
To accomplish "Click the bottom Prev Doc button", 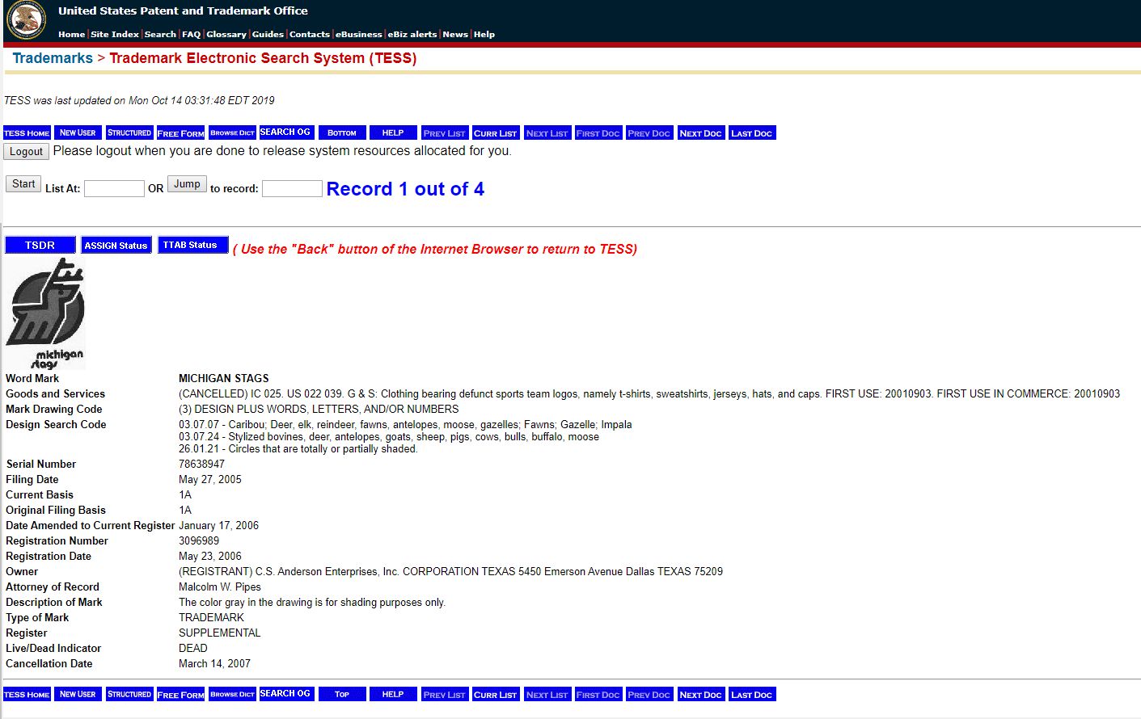I will [649, 694].
